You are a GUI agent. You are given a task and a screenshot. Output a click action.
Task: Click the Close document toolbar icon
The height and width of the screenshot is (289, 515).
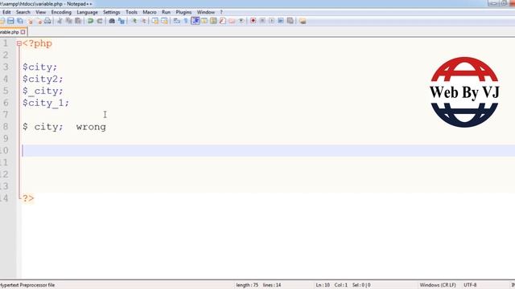click(x=30, y=21)
